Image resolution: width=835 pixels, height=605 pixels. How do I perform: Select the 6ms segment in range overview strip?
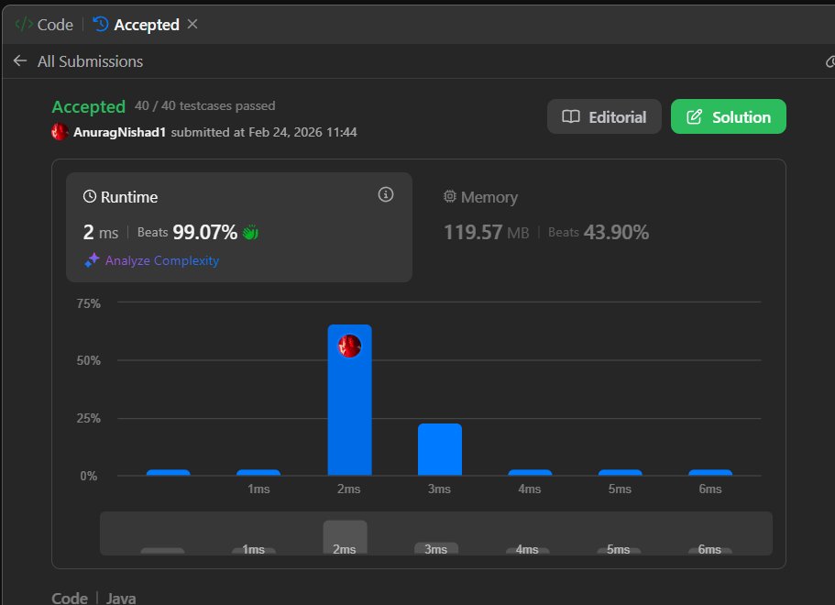[x=709, y=550]
